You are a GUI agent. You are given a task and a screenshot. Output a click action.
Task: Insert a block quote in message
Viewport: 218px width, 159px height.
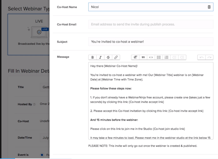[143, 57]
